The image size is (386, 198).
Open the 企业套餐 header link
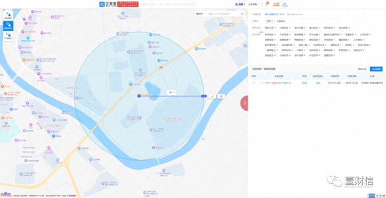pyautogui.click(x=253, y=4)
